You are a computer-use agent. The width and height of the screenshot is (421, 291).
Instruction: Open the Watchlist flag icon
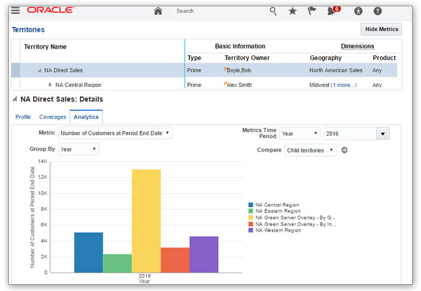312,11
